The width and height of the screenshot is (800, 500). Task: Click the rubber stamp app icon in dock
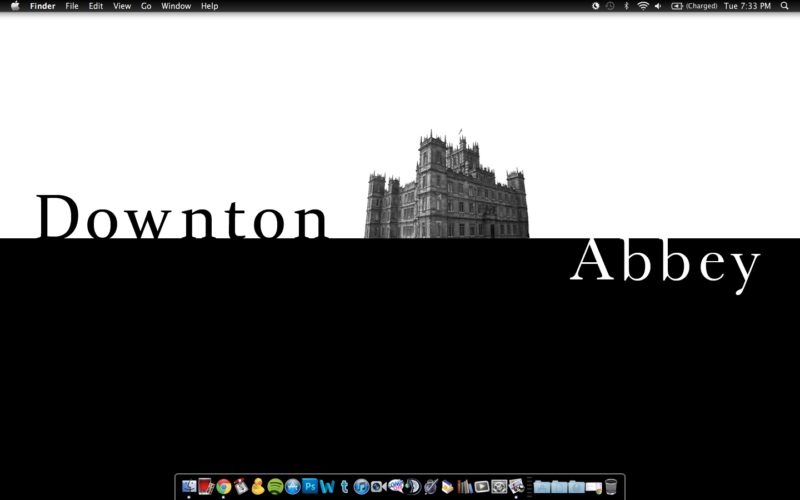tap(241, 487)
